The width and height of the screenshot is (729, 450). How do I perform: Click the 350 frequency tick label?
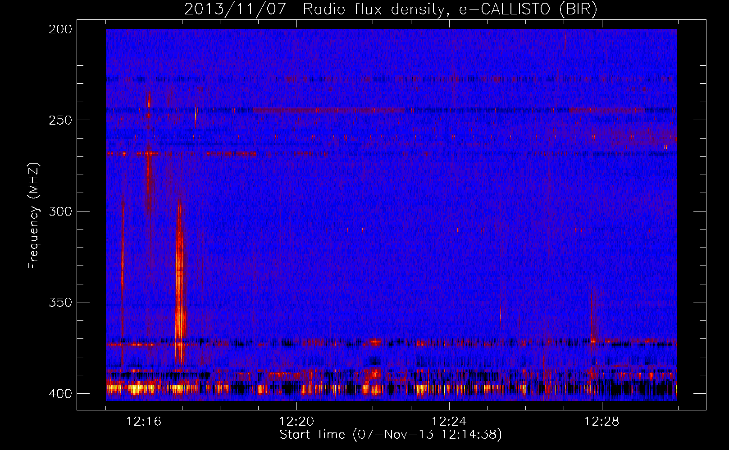(x=60, y=302)
